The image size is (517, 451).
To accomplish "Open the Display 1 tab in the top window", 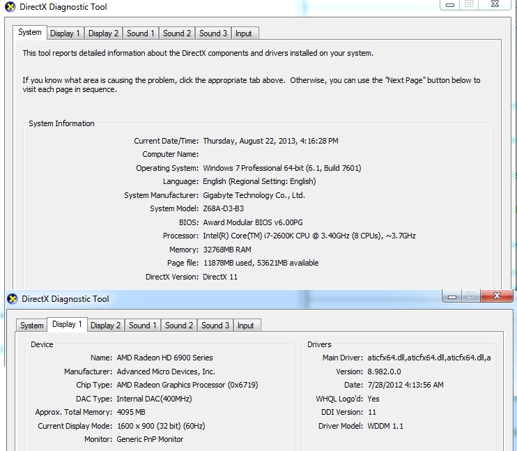I will point(65,33).
